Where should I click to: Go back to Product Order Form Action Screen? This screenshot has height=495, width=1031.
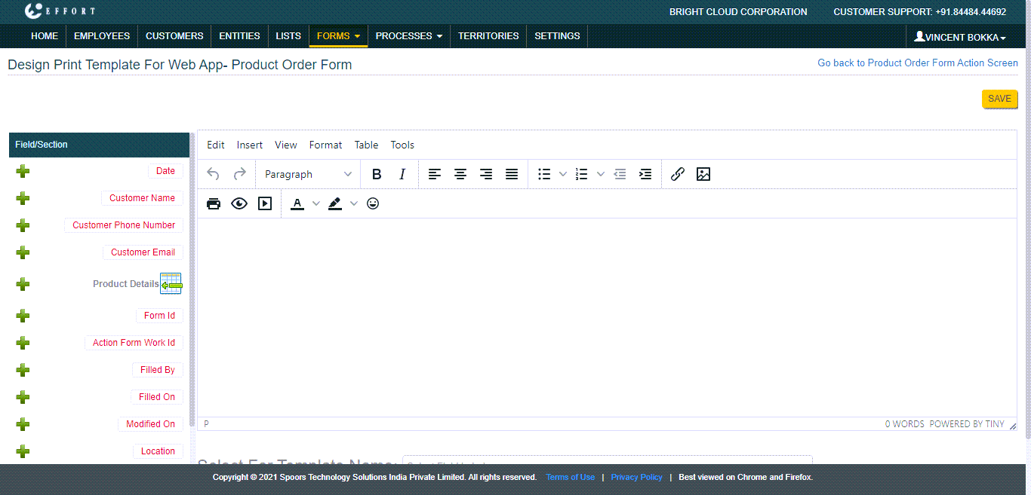(917, 63)
